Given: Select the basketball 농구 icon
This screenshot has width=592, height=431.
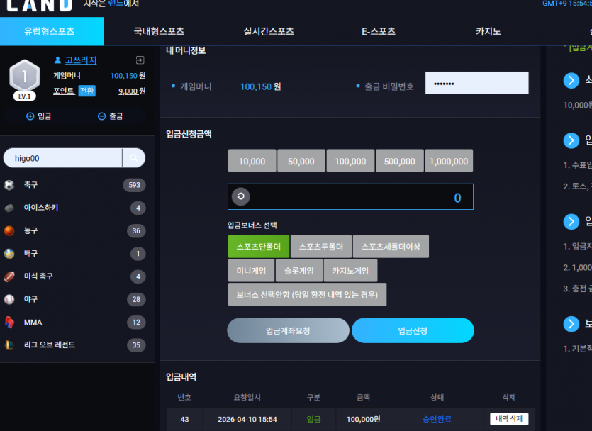Looking at the screenshot, I should point(9,230).
